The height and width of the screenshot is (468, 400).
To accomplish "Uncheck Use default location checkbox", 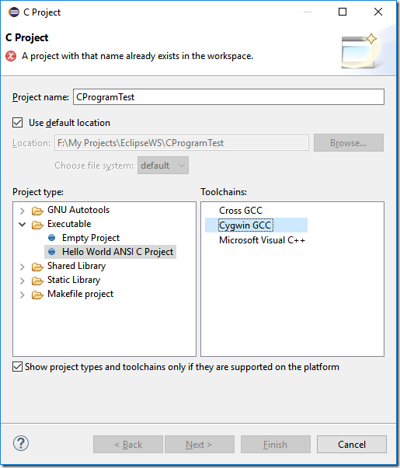I will point(17,122).
